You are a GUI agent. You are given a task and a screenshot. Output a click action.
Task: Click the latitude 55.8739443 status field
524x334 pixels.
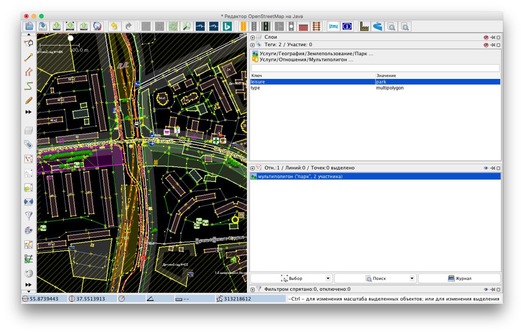[43, 299]
